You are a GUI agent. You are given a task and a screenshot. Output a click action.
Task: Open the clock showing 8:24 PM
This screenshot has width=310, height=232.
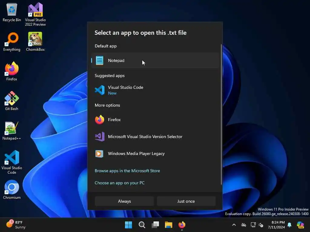276,225
